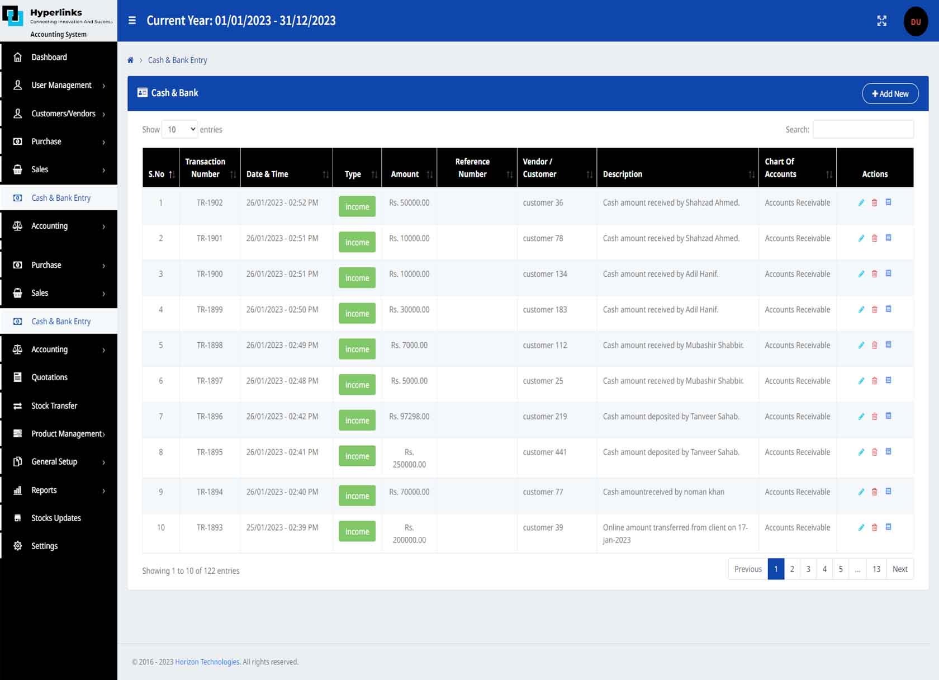Edit transaction TR-1902 with pencil icon
This screenshot has width=939, height=680.
click(x=861, y=202)
